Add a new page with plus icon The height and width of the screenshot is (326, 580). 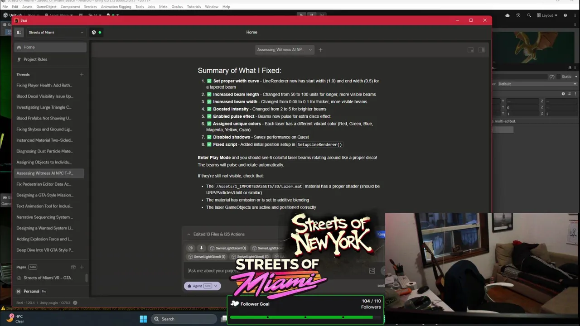(82, 267)
